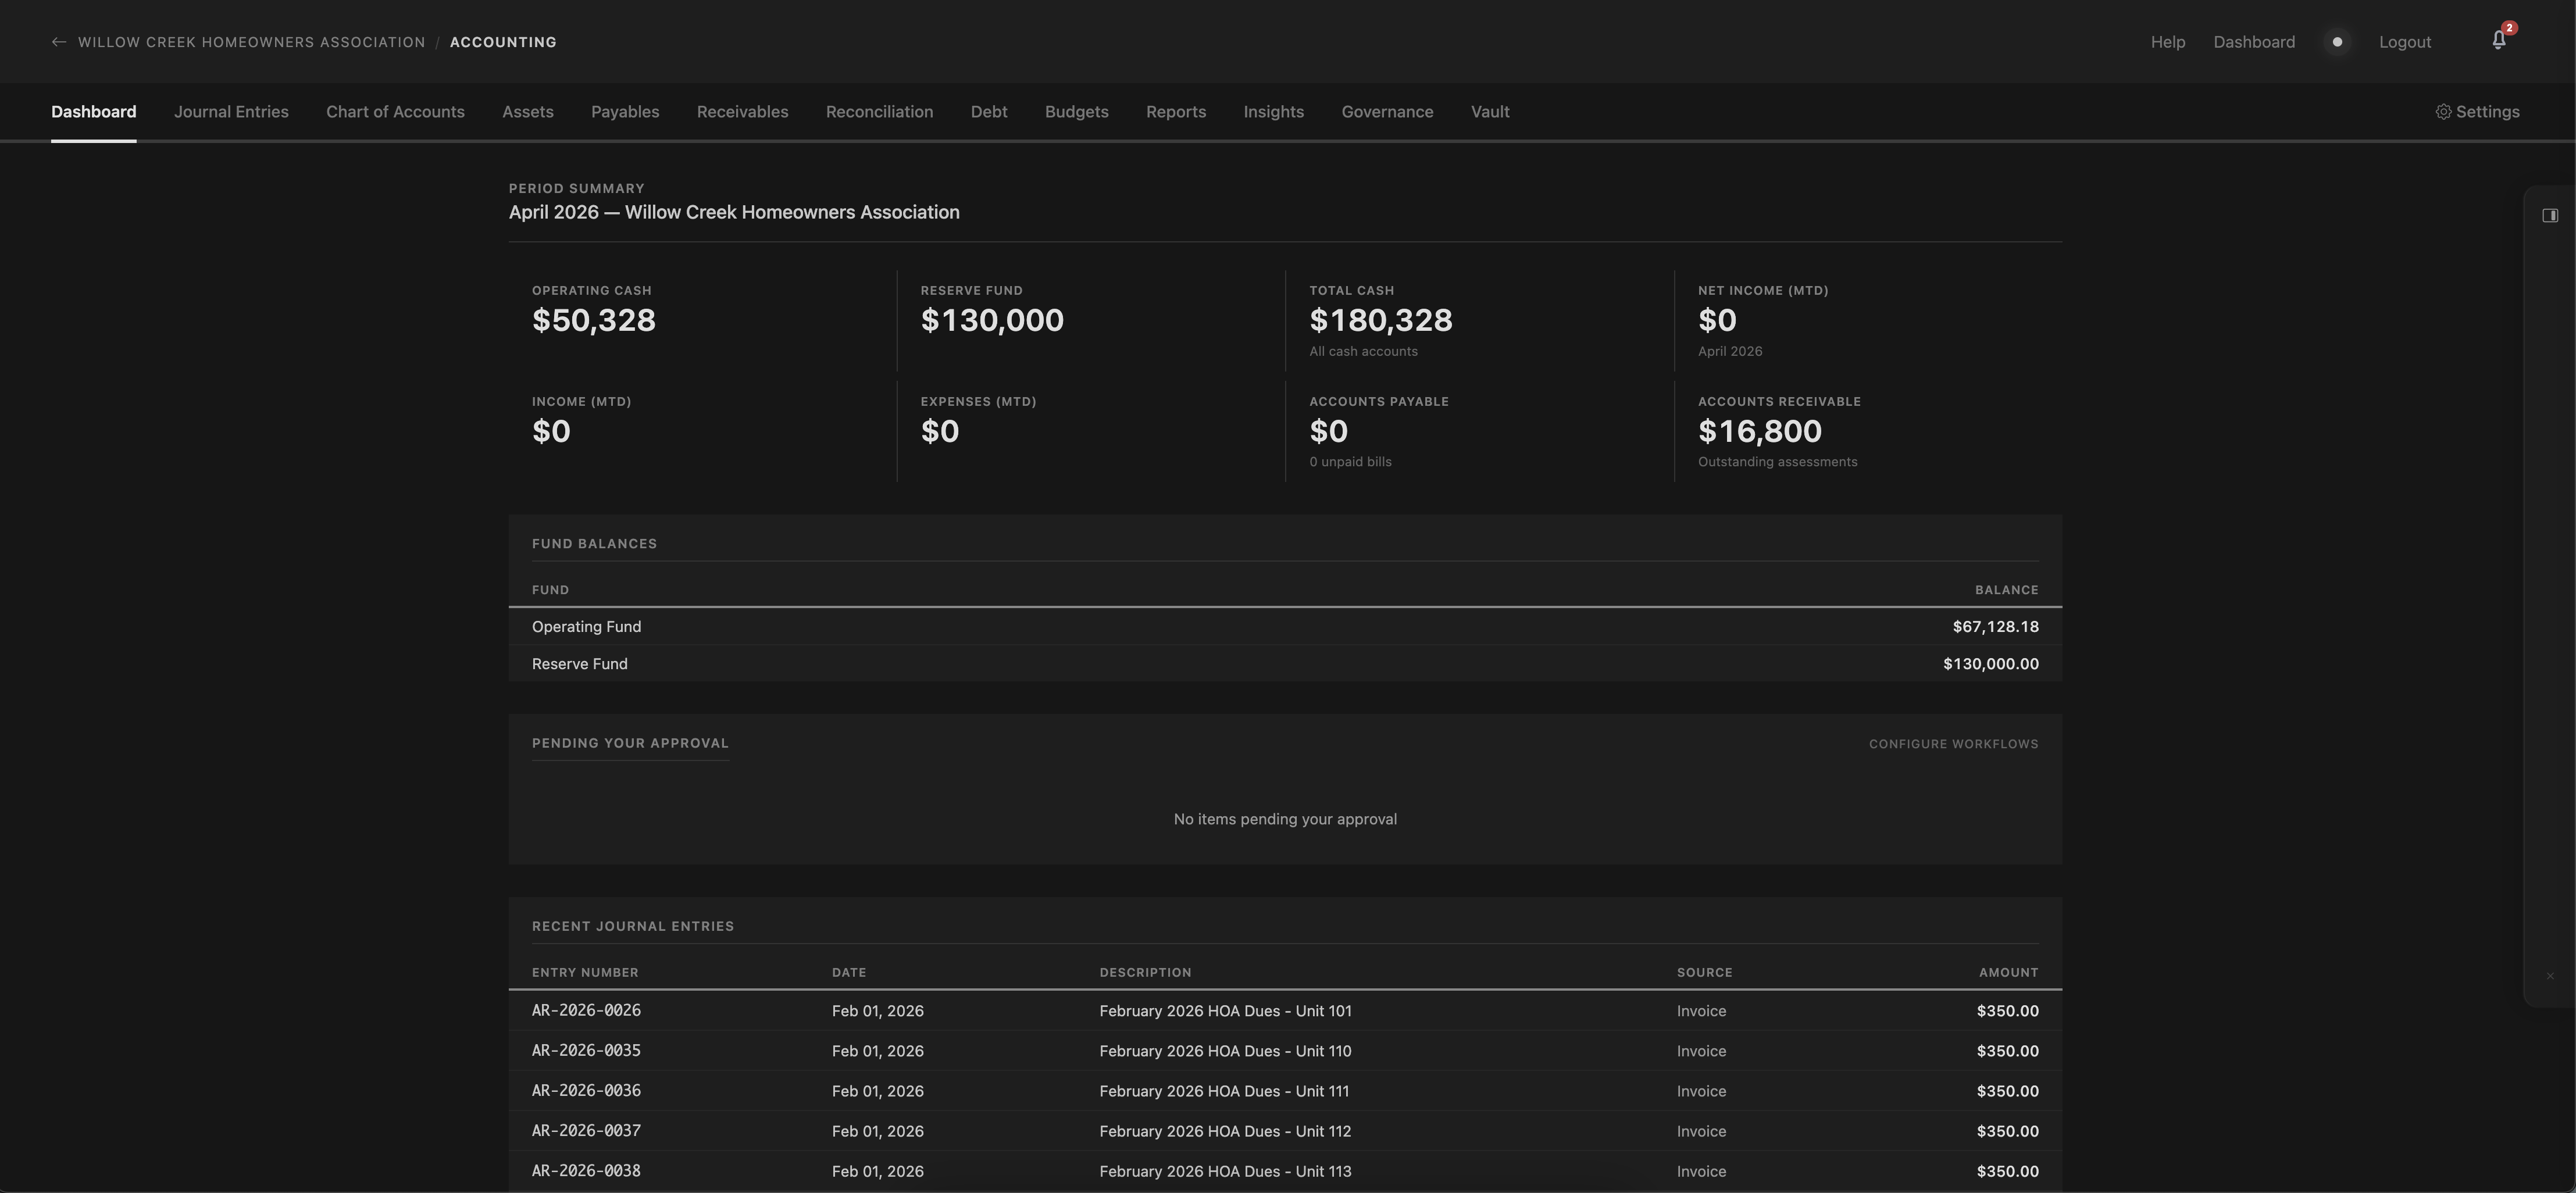Select the Insights tab

[1274, 112]
